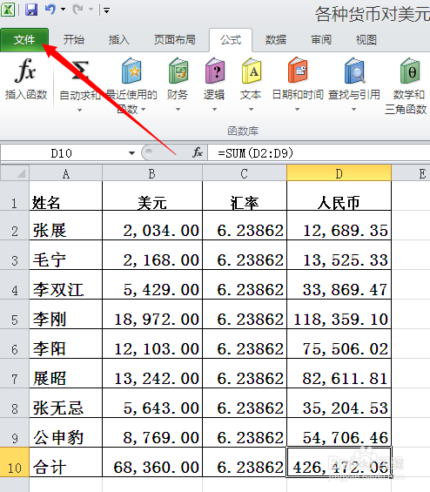
Task: Click total cell 68,360.00
Action: click(152, 462)
